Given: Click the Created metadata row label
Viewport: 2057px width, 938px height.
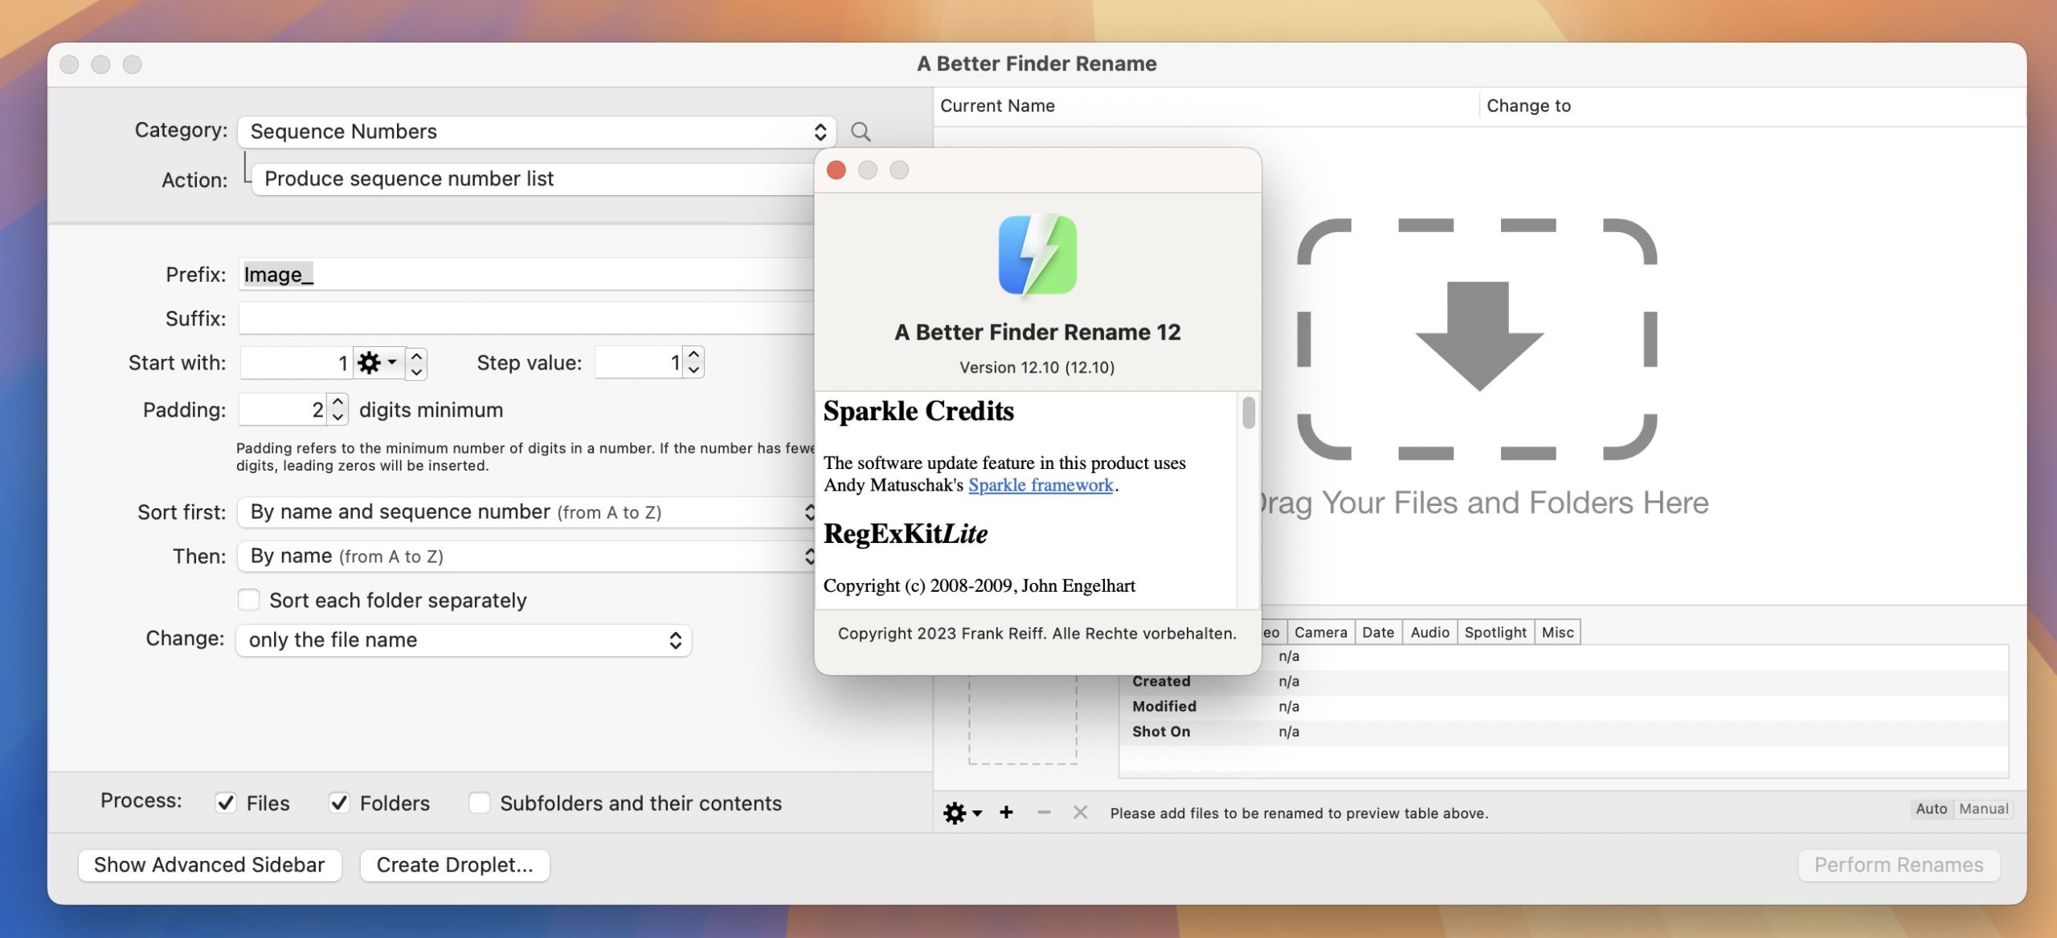Looking at the screenshot, I should 1161,681.
